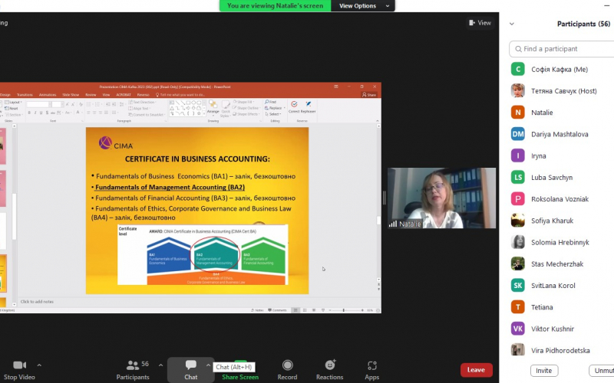
Task: Open Chat from the toolbar
Action: click(190, 370)
